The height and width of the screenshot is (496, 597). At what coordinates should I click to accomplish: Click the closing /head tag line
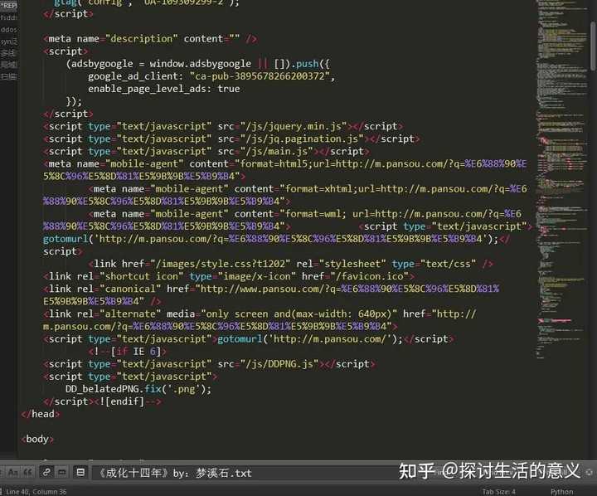point(41,414)
